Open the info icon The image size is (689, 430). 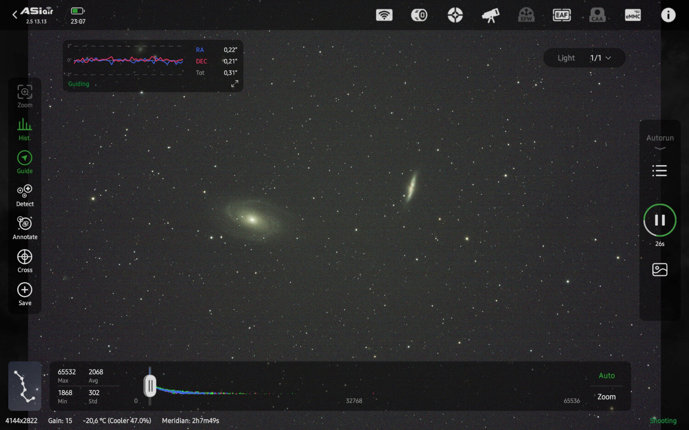(x=668, y=15)
